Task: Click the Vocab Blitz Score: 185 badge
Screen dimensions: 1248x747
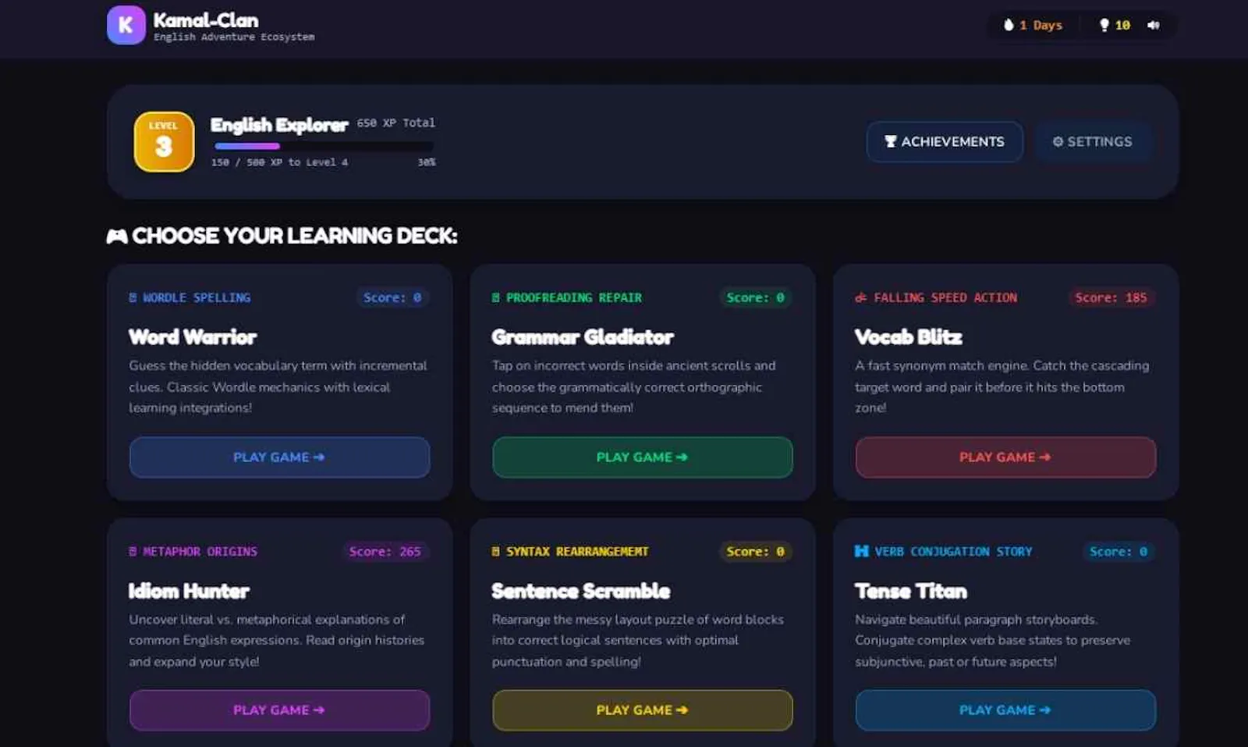Action: click(1111, 297)
